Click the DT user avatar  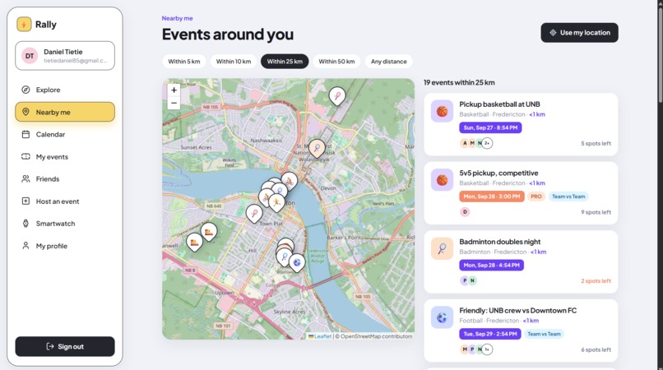click(x=30, y=56)
